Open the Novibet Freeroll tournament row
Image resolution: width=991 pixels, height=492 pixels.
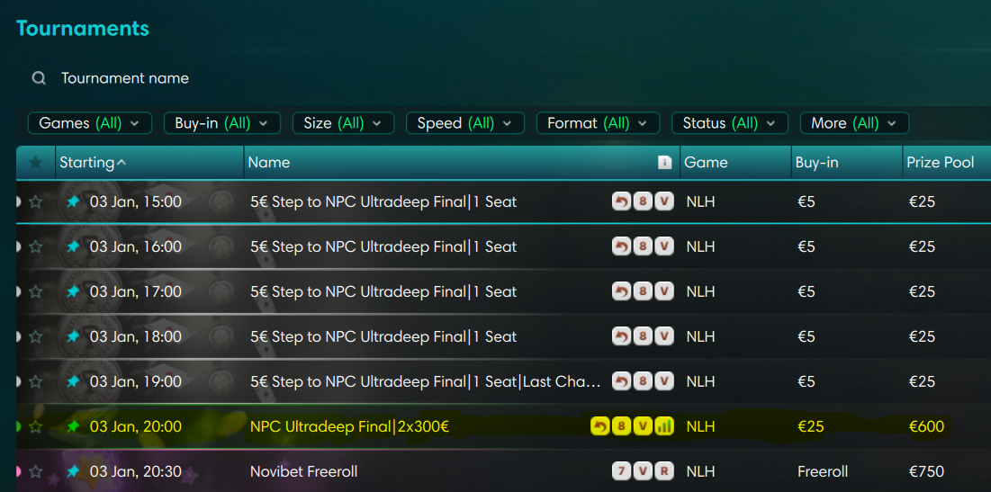click(x=303, y=471)
